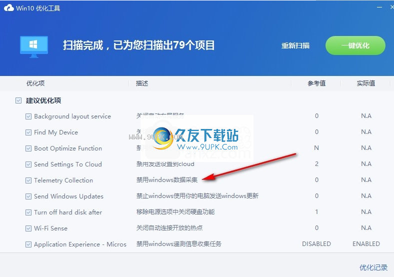Uncheck Find My Device option
This screenshot has height=277, width=394.
[x=28, y=132]
